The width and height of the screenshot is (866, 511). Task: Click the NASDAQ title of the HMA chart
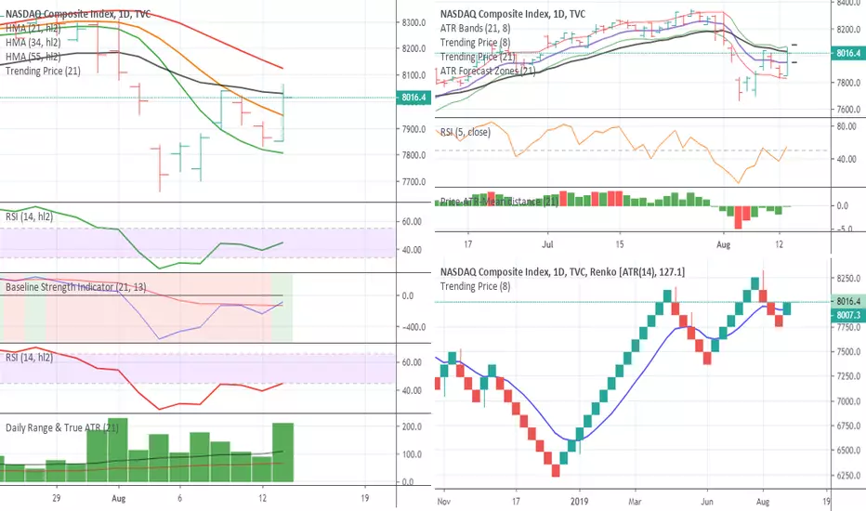click(x=78, y=14)
